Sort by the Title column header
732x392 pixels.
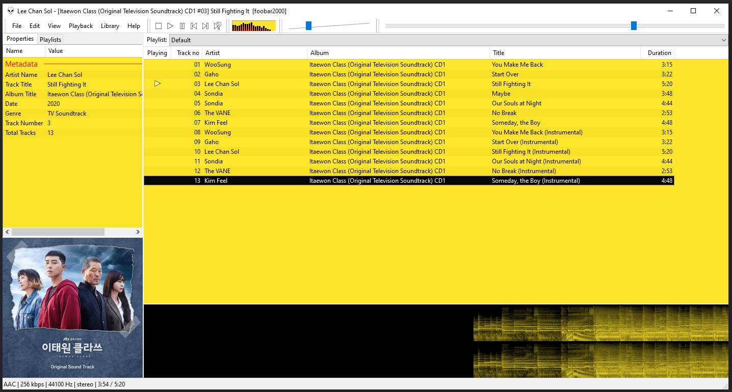click(x=565, y=53)
